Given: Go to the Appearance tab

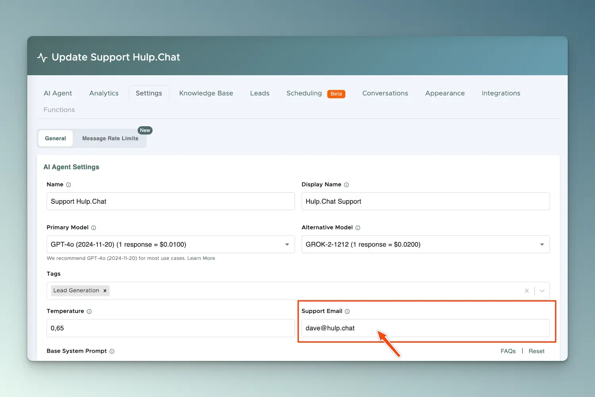Looking at the screenshot, I should click(445, 93).
